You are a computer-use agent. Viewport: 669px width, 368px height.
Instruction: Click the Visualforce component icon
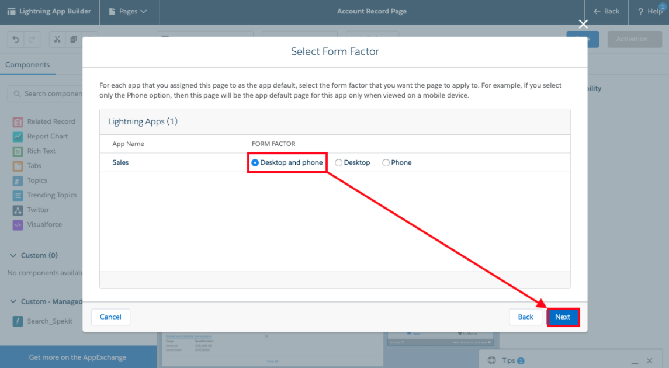point(16,224)
